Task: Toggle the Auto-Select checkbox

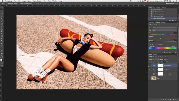Action: coord(7,4)
